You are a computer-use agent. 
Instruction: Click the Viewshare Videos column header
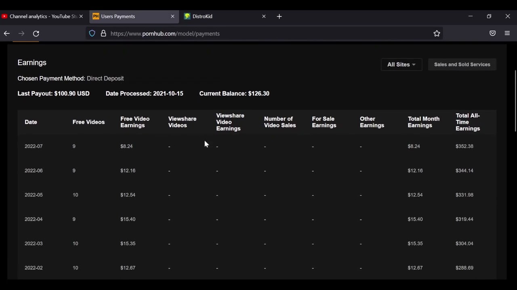182,122
